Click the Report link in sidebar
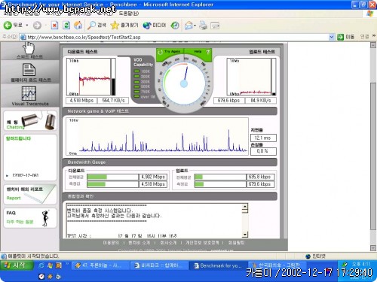The height and width of the screenshot is (282, 377). [x=14, y=198]
